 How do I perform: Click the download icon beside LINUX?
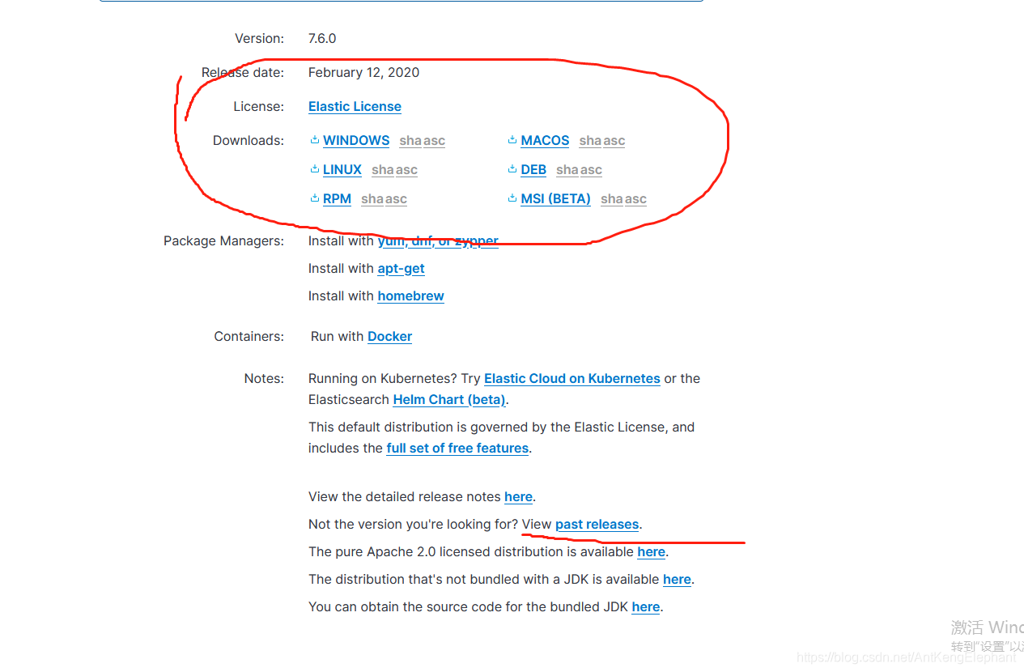pyautogui.click(x=314, y=169)
